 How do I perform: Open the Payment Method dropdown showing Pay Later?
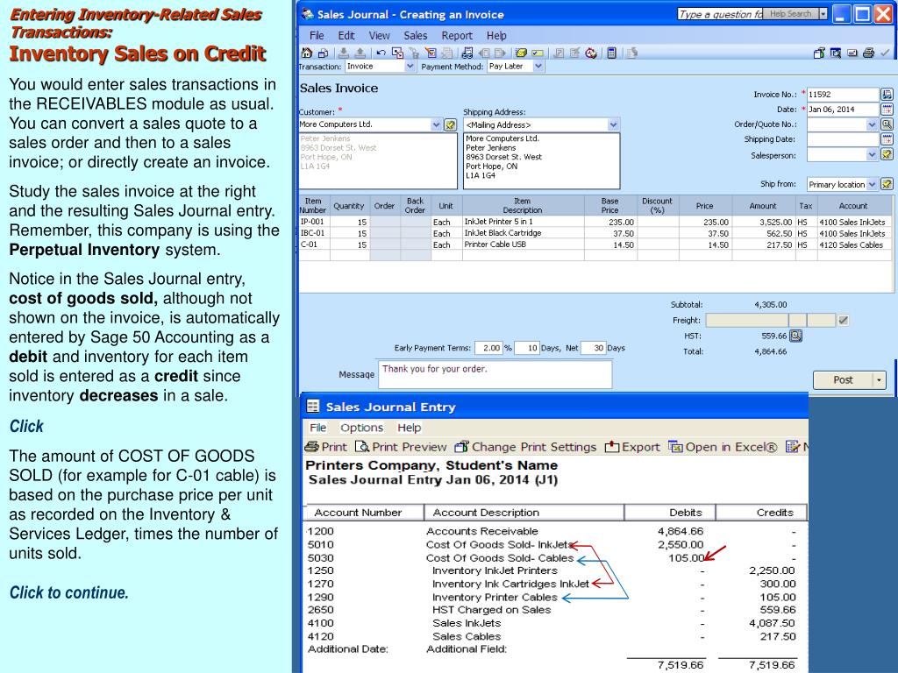(538, 67)
